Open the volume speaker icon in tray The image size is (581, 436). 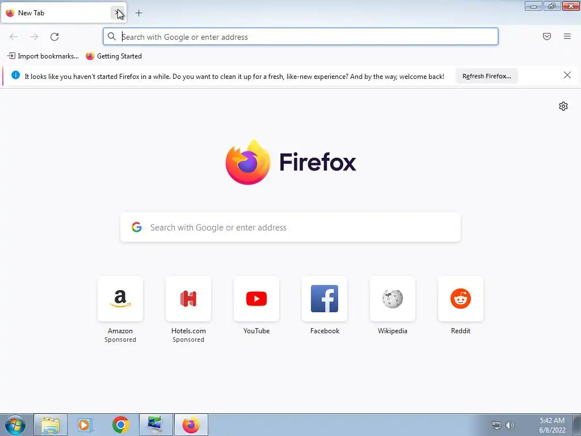(x=510, y=425)
